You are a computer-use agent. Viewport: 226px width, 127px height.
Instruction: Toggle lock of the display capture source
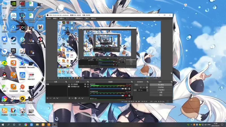88,84
